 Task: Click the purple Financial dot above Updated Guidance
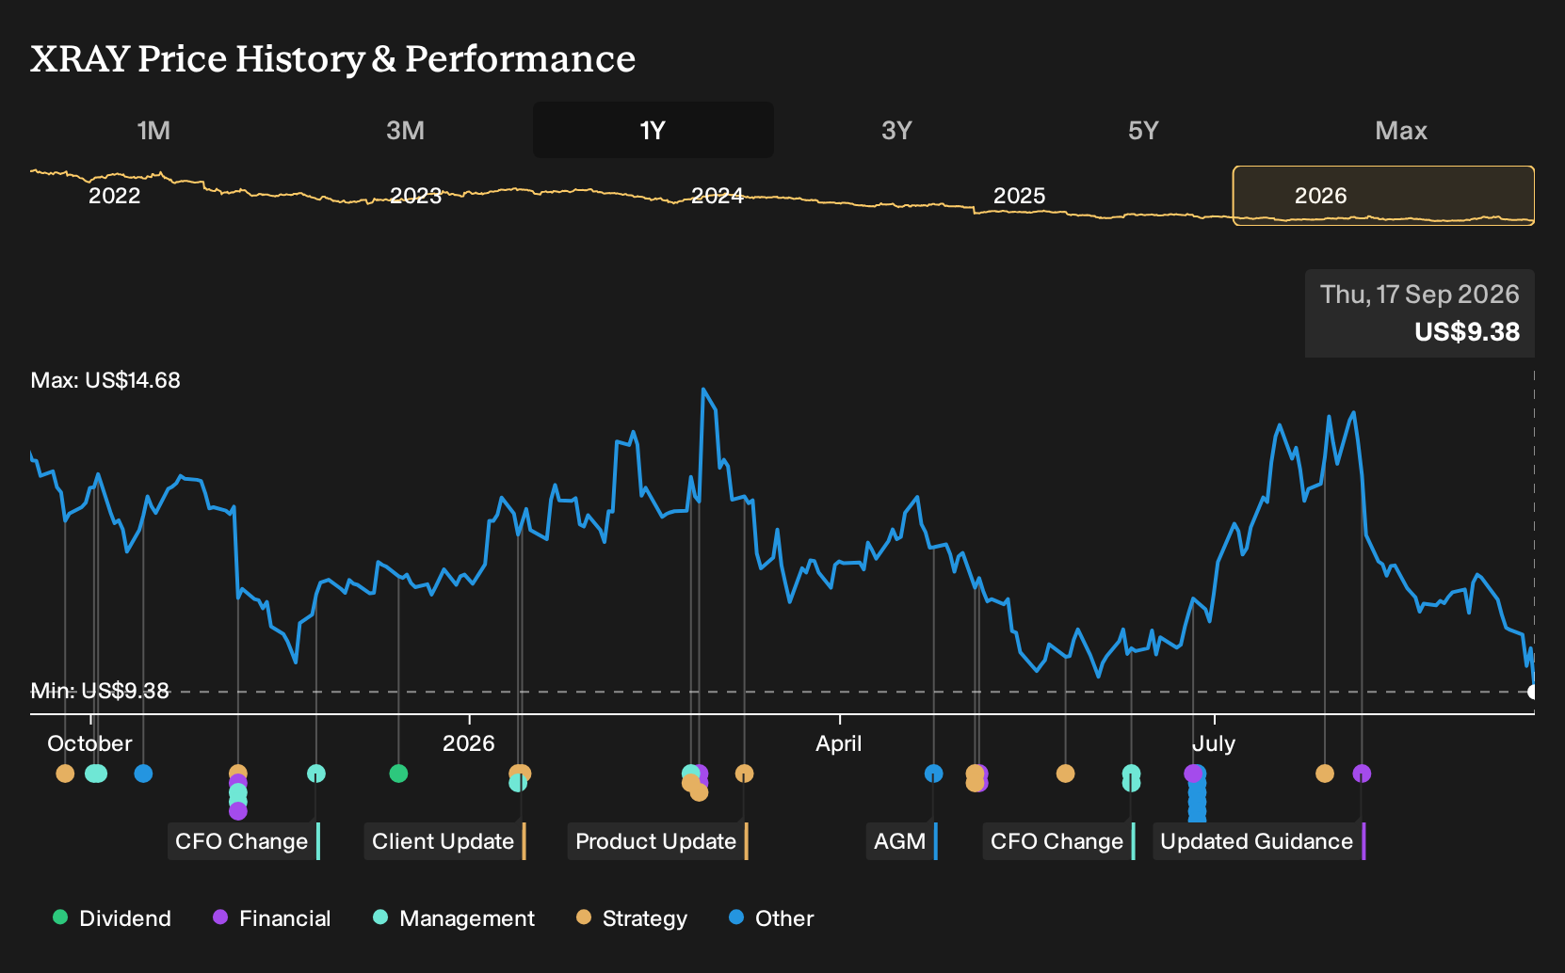click(1362, 774)
